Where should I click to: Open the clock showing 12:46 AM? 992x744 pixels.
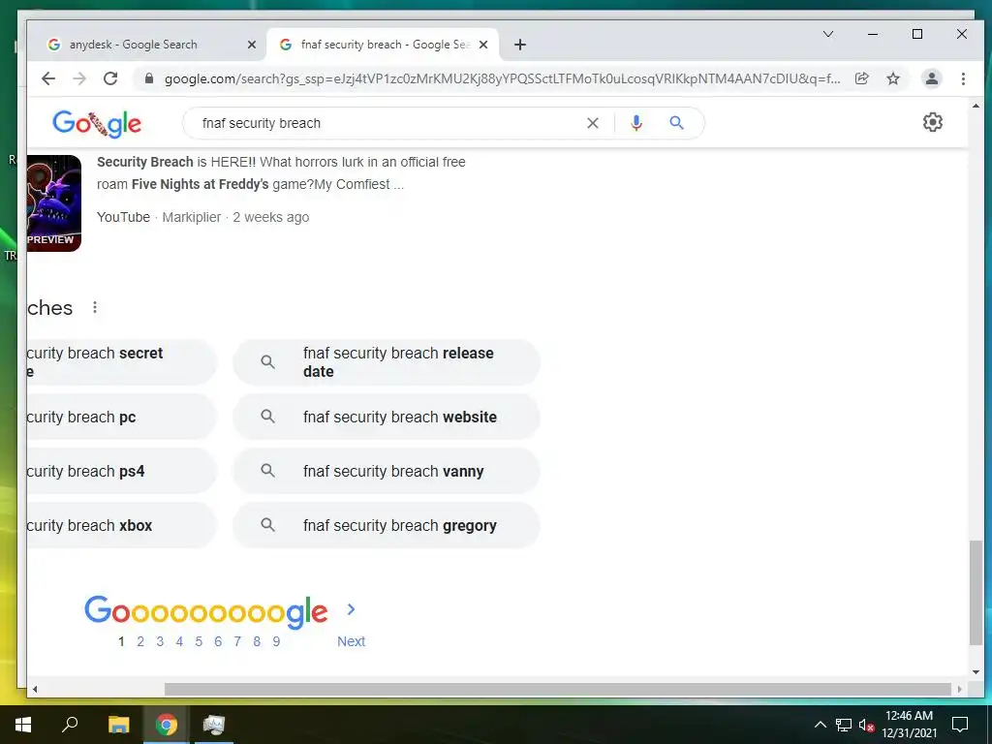pos(909,725)
